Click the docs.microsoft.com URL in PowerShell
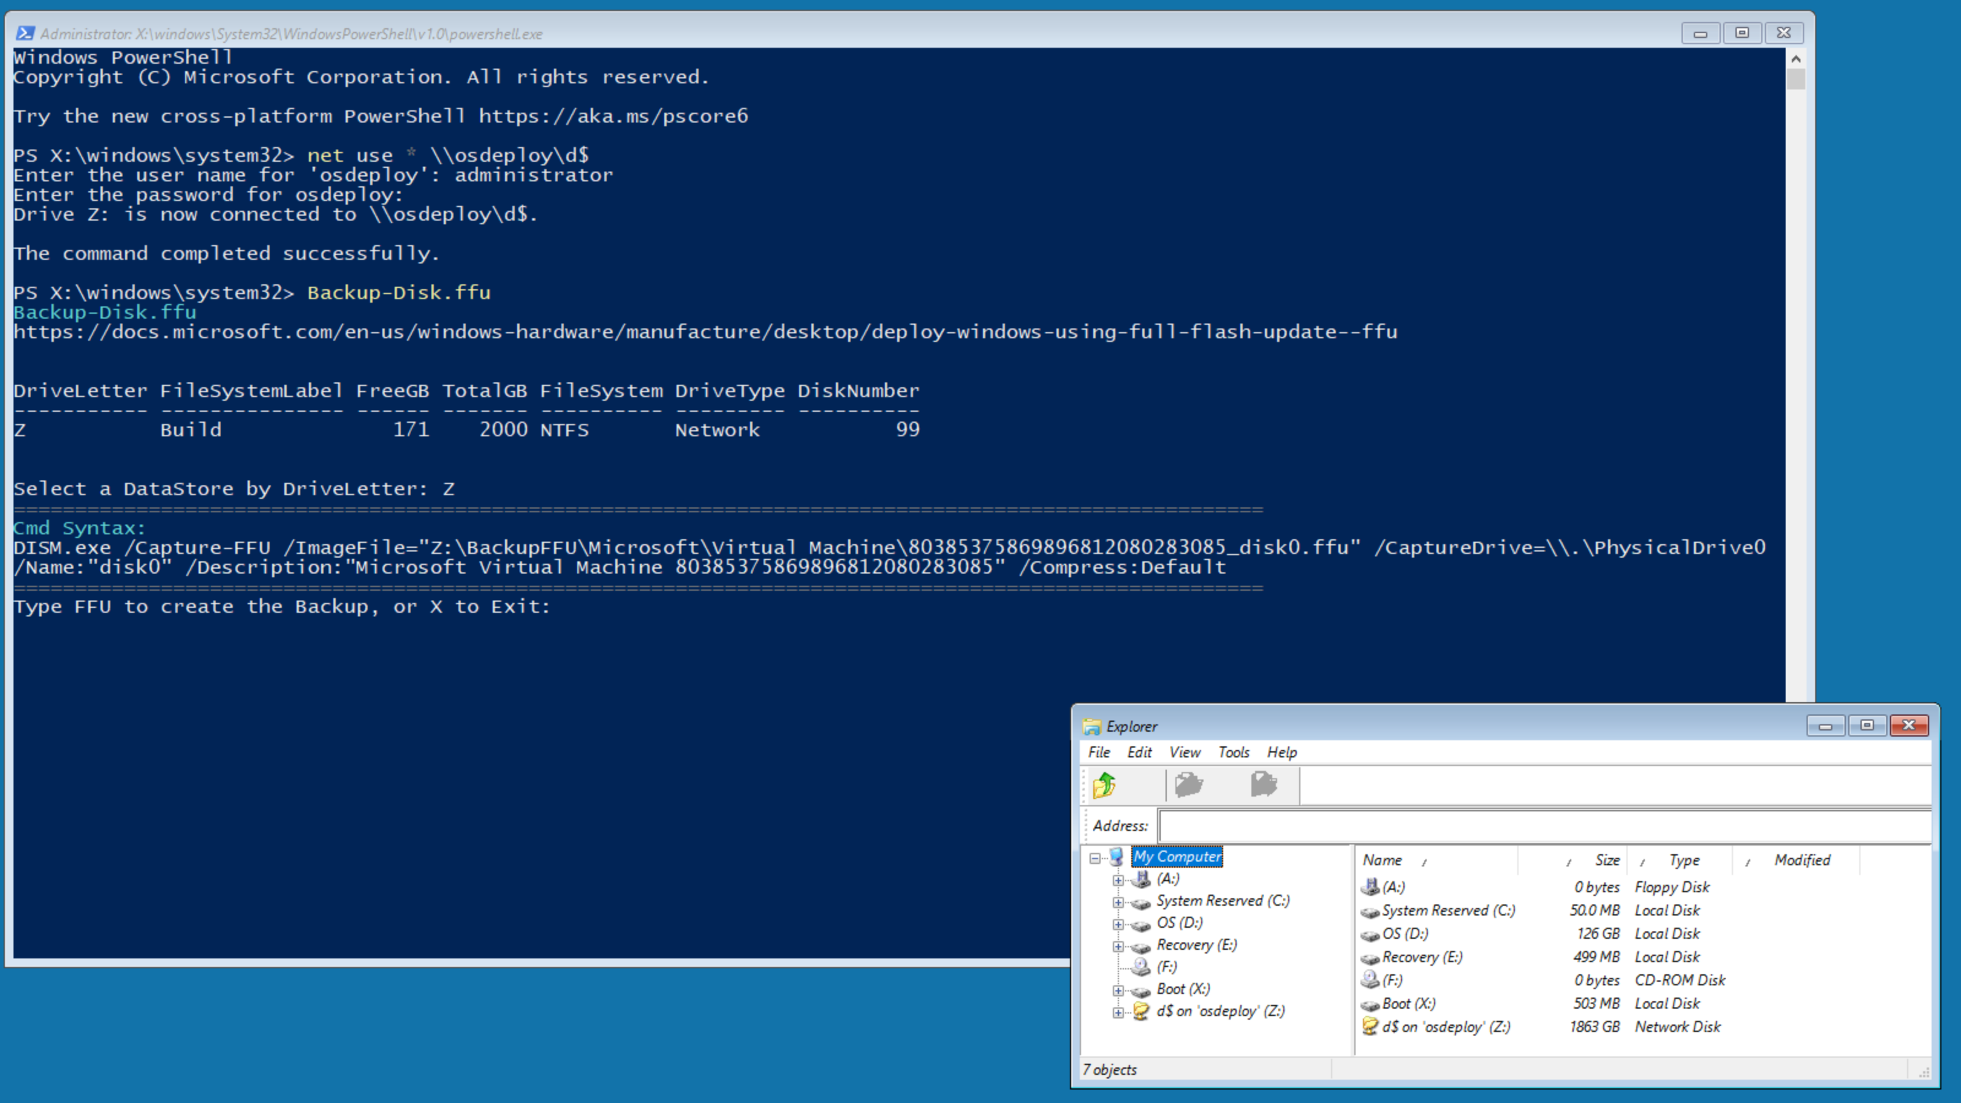Screen dimensions: 1961x1103 (x=705, y=332)
